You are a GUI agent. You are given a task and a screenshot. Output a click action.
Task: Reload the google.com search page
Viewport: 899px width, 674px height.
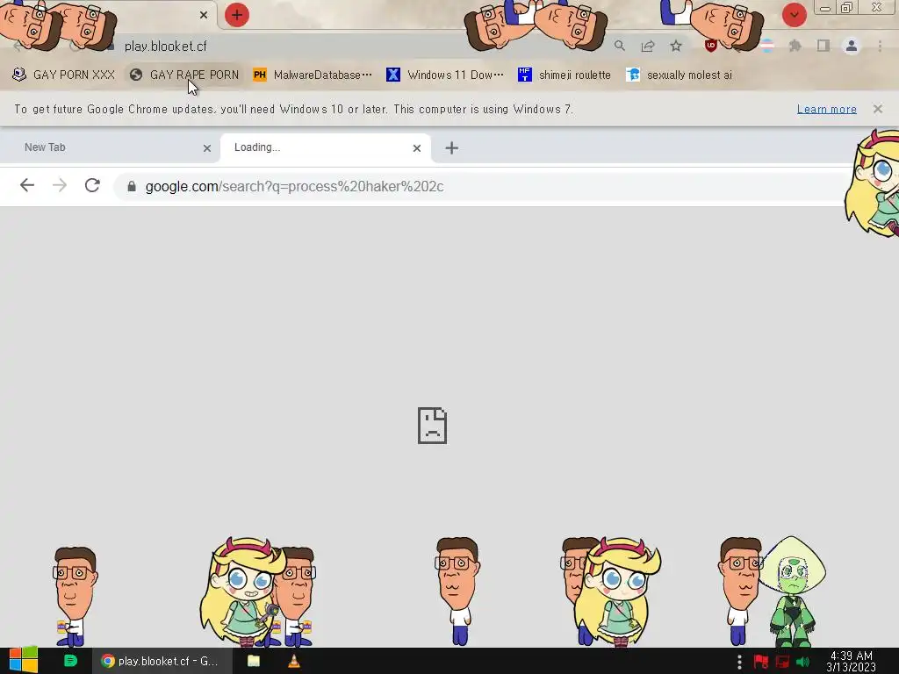pyautogui.click(x=92, y=185)
